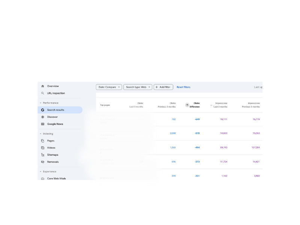Click the Add filter button
300x225 pixels.
tap(163, 87)
